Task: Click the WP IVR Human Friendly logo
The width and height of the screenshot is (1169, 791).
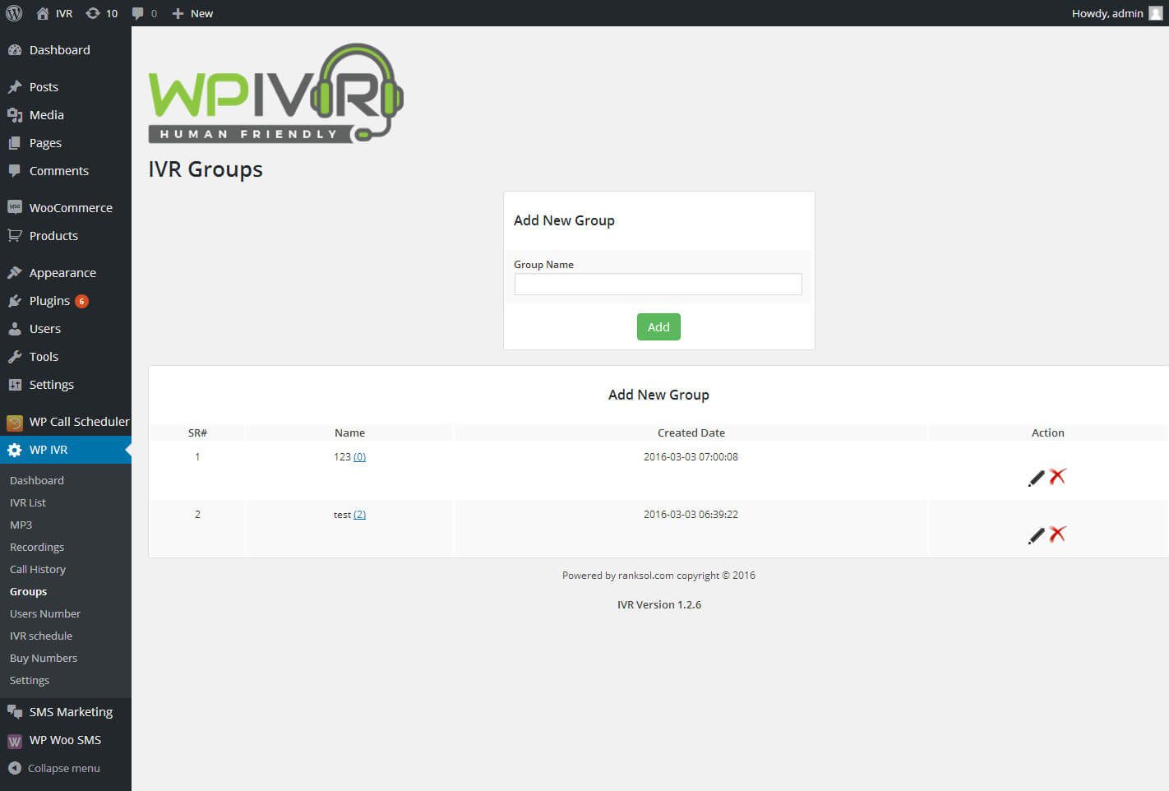Action: [x=276, y=93]
